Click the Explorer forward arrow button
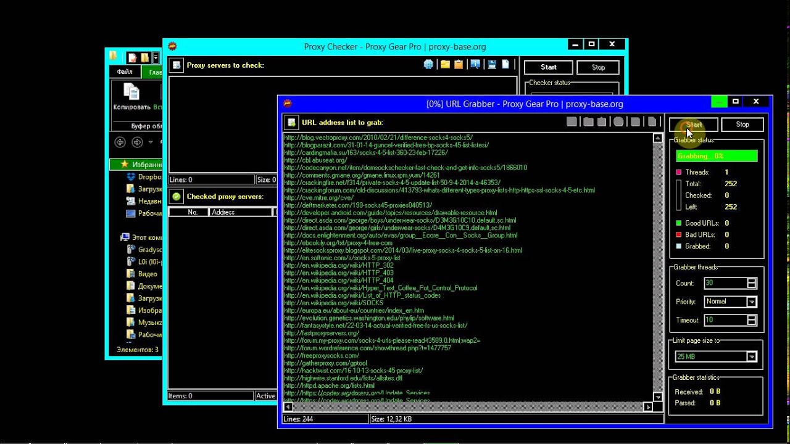Image resolution: width=790 pixels, height=444 pixels. coord(137,142)
